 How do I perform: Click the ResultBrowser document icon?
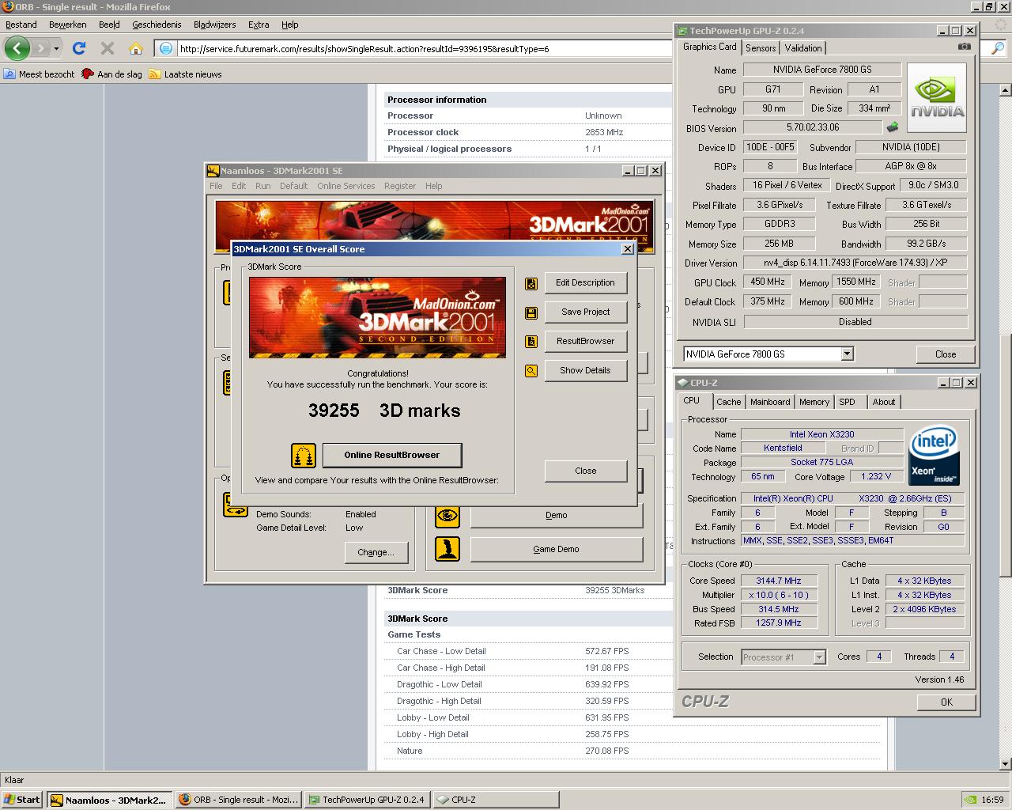point(531,342)
